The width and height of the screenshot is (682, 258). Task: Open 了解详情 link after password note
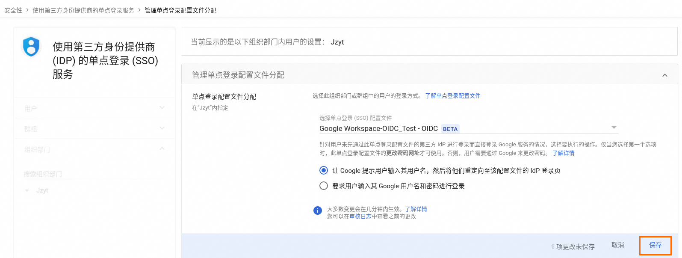pyautogui.click(x=564, y=153)
